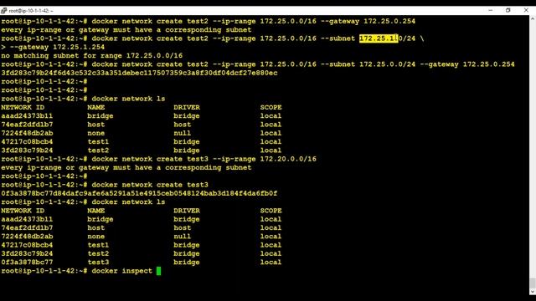536x301 pixels.
Task: Close the PuTTY terminal window
Action: click(x=526, y=11)
